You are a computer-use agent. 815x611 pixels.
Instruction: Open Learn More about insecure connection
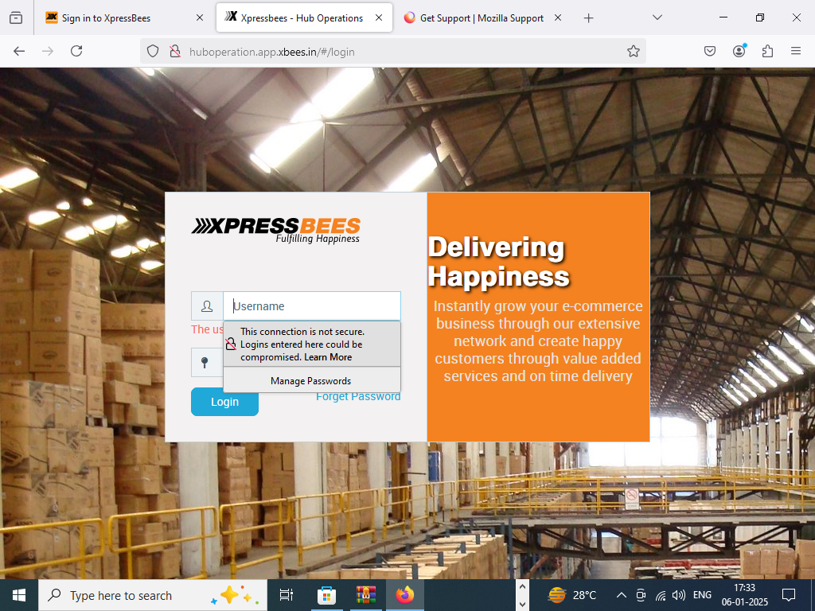[328, 357]
